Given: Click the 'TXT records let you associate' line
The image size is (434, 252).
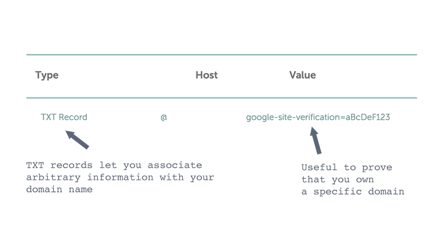Looking at the screenshot, I should tap(114, 165).
